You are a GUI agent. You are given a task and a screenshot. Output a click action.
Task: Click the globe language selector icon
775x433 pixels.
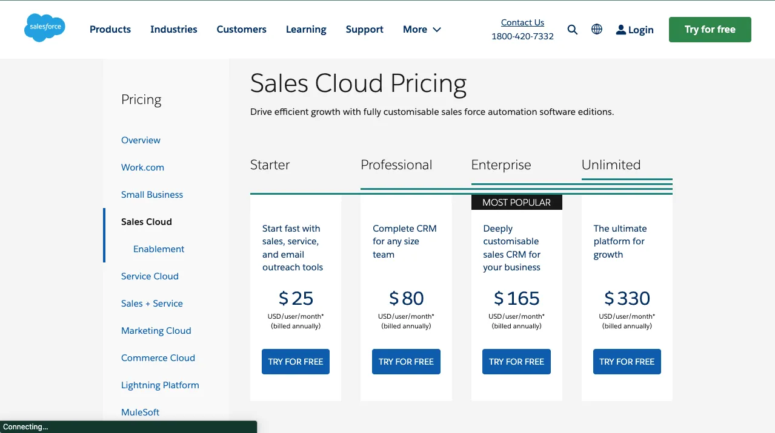pos(597,29)
